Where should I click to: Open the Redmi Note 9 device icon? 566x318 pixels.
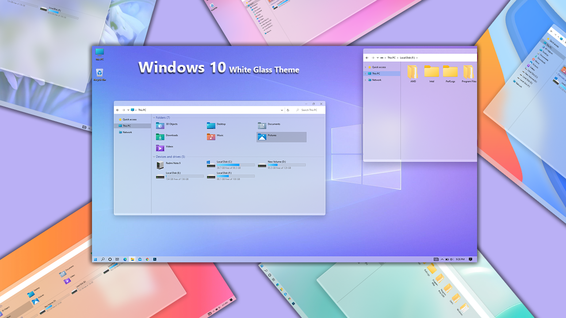click(x=160, y=165)
